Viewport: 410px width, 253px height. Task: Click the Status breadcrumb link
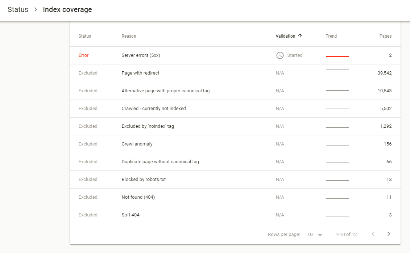(x=18, y=10)
